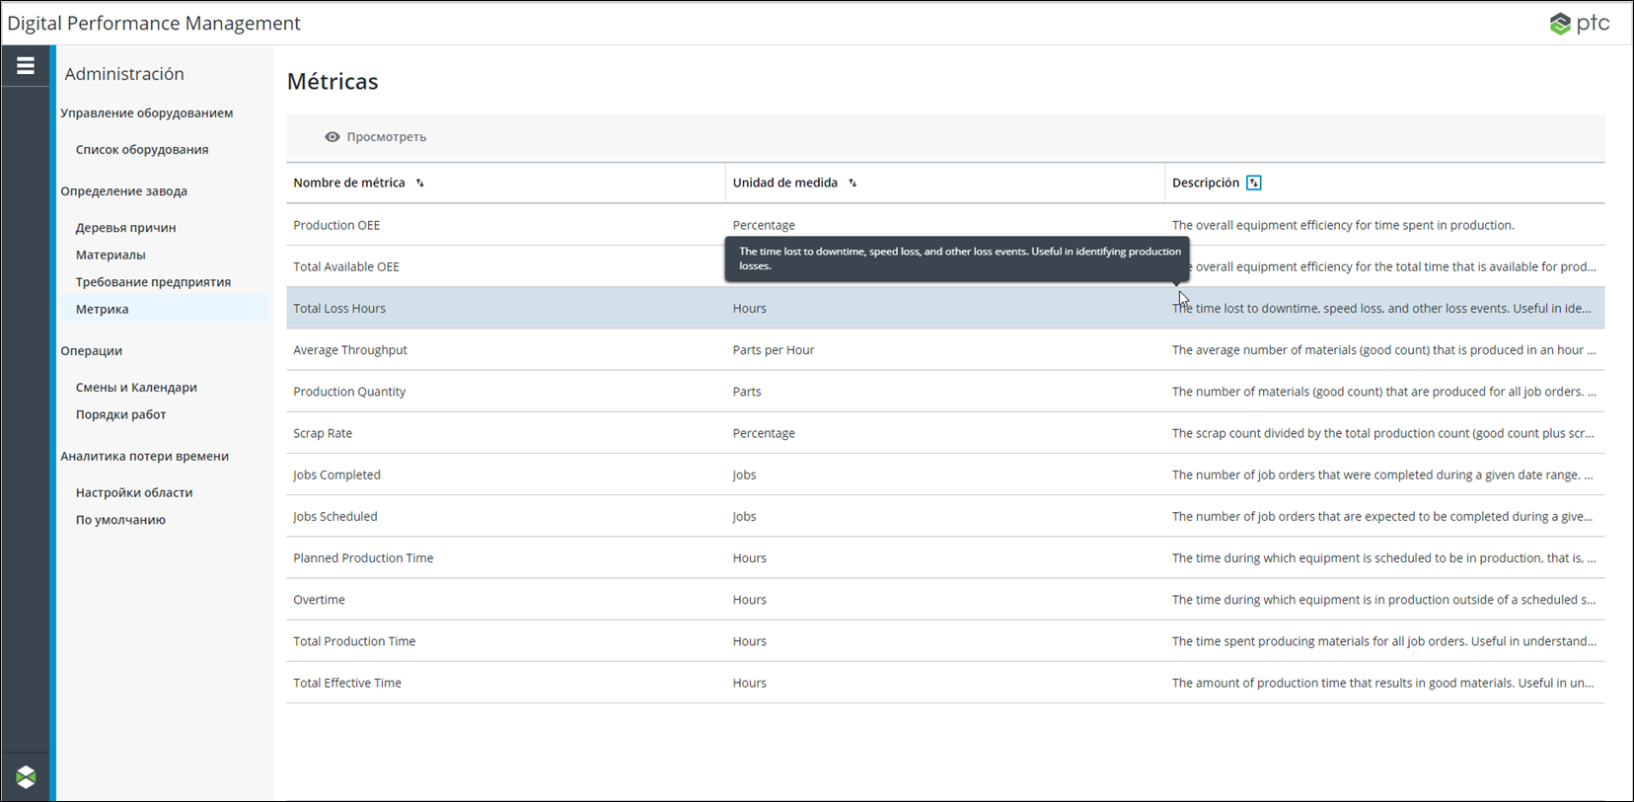Click Hours unit in Overtime row

[x=749, y=600]
